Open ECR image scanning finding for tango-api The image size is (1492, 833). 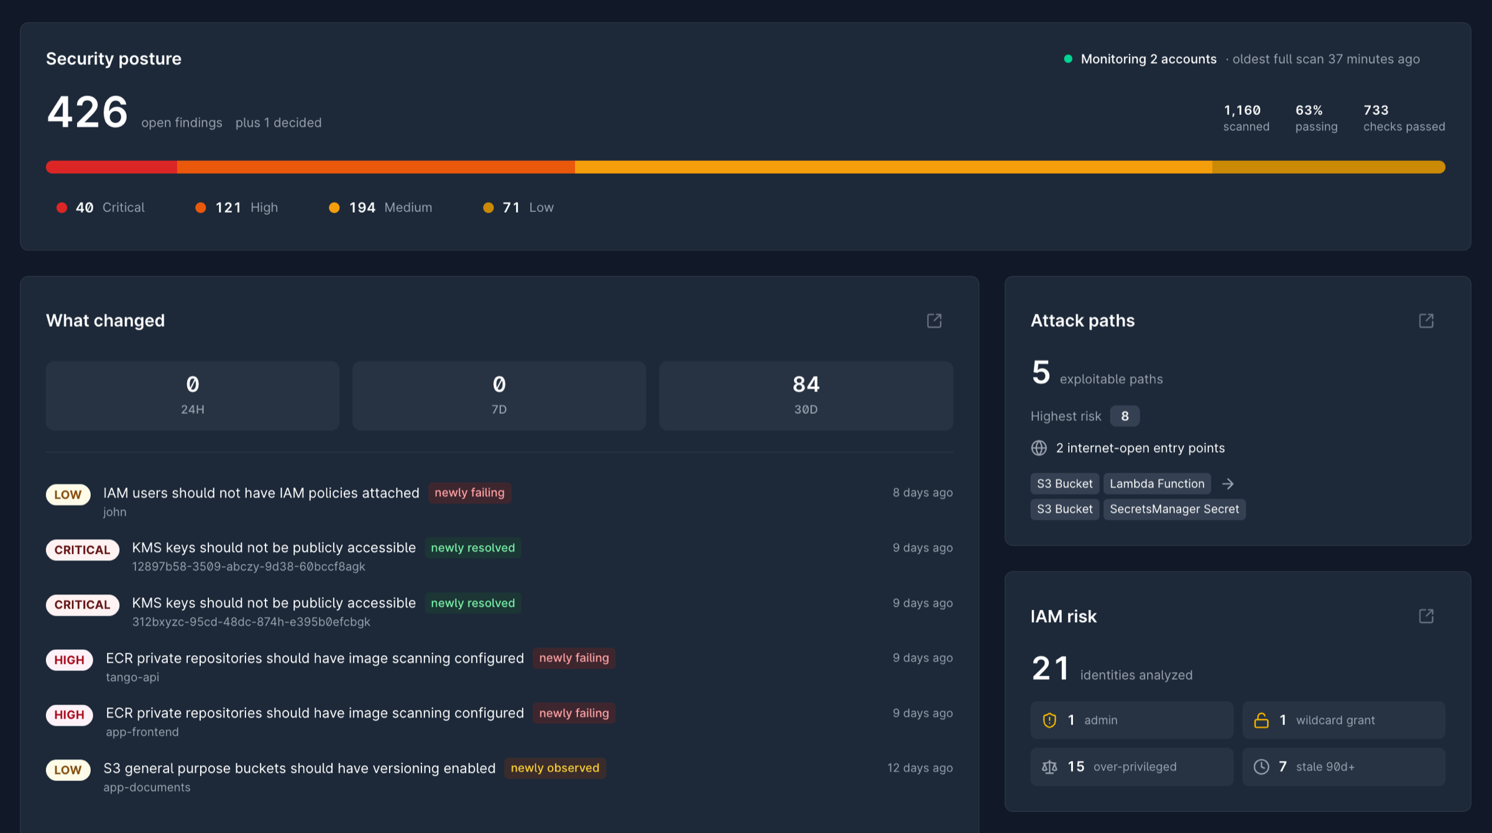click(x=499, y=666)
